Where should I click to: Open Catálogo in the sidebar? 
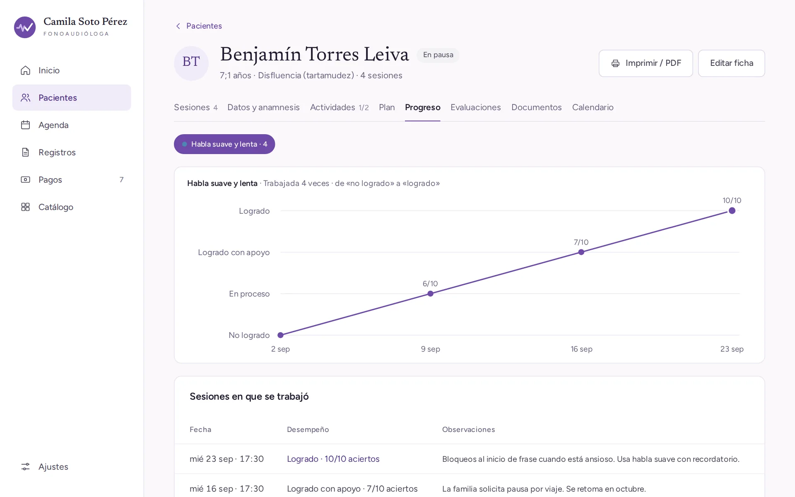click(x=72, y=207)
